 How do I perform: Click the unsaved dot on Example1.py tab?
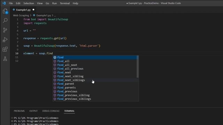[x=33, y=10]
